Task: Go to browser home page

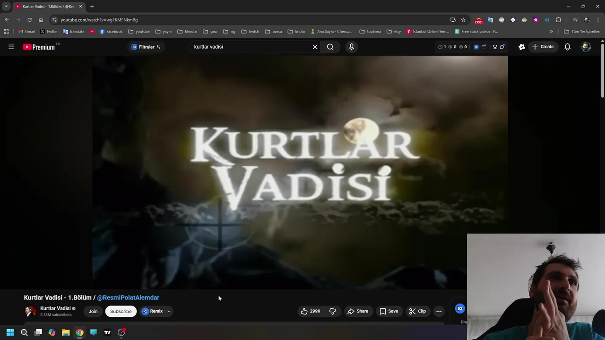Action: [41, 20]
